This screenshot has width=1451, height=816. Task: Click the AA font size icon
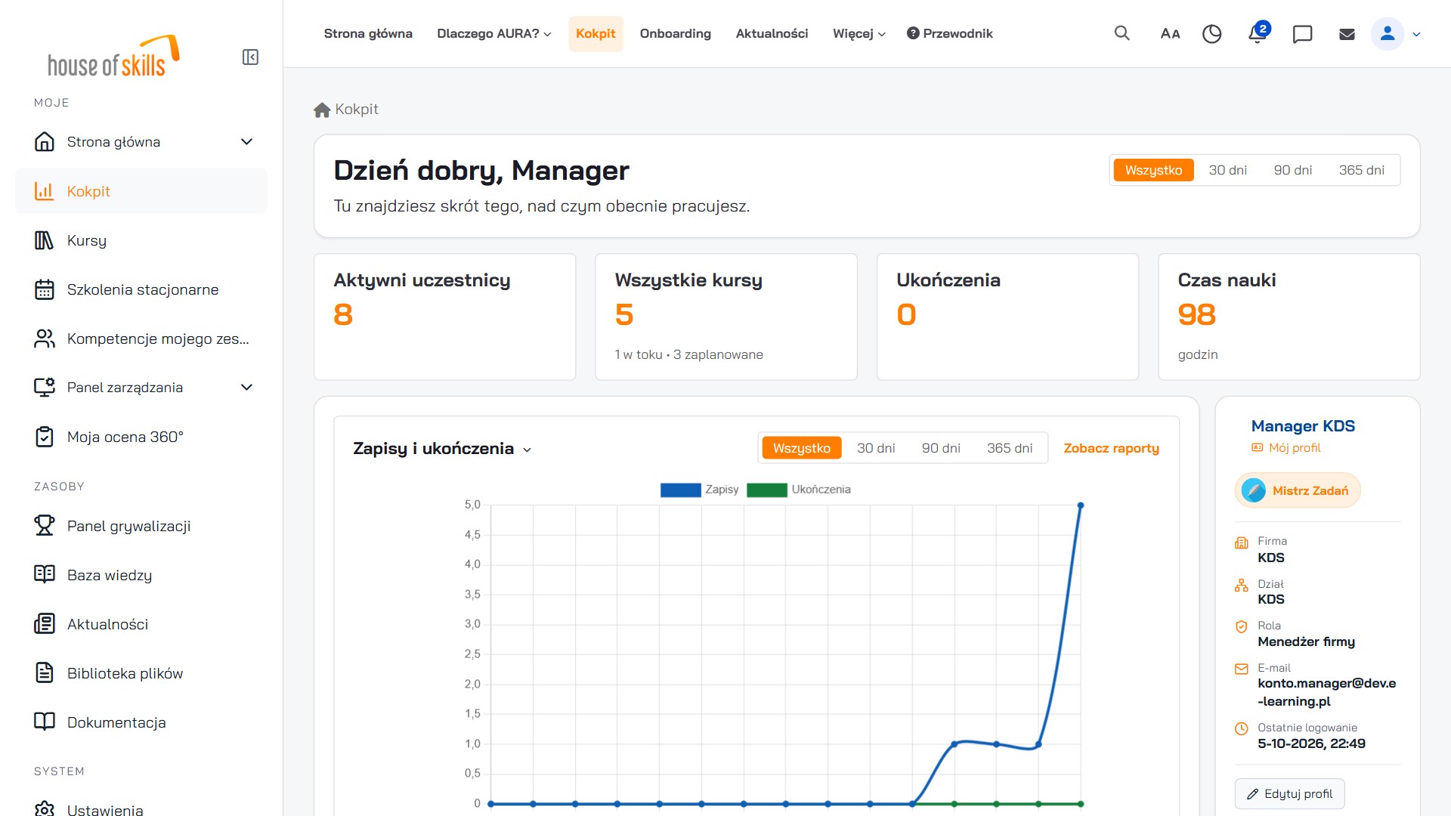(1170, 34)
